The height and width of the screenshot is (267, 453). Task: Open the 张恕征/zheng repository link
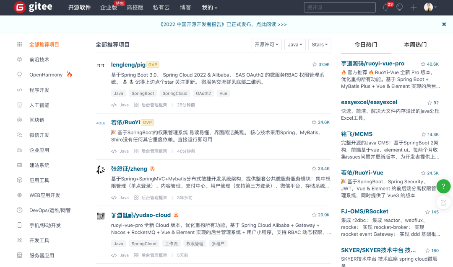[129, 169]
